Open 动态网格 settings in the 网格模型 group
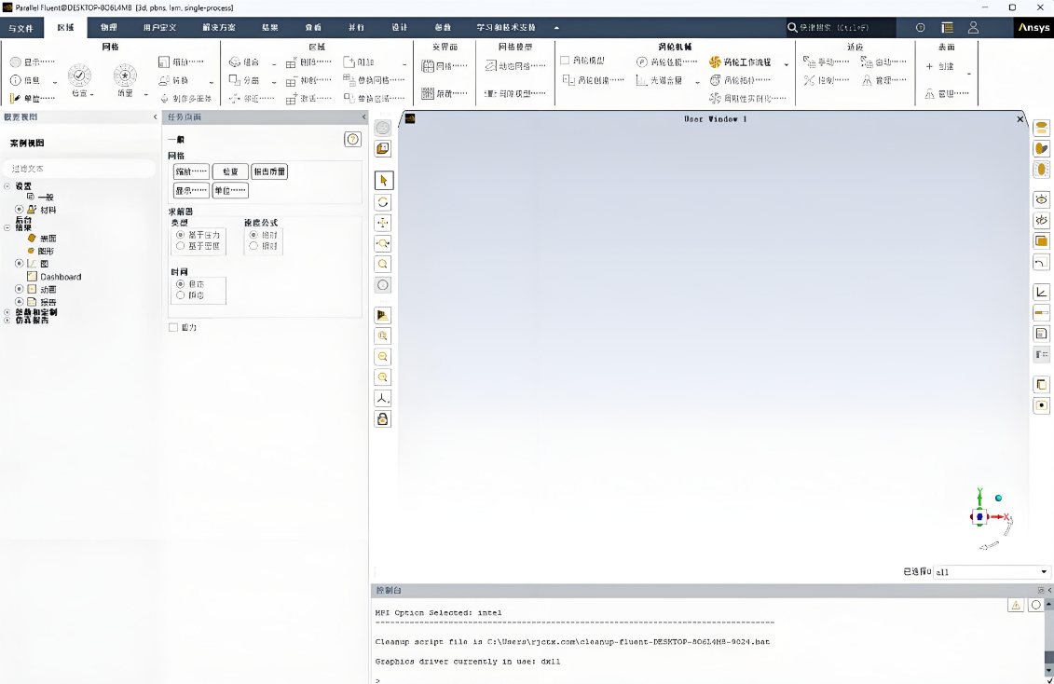Screen dimensions: 1054x684 pos(513,65)
